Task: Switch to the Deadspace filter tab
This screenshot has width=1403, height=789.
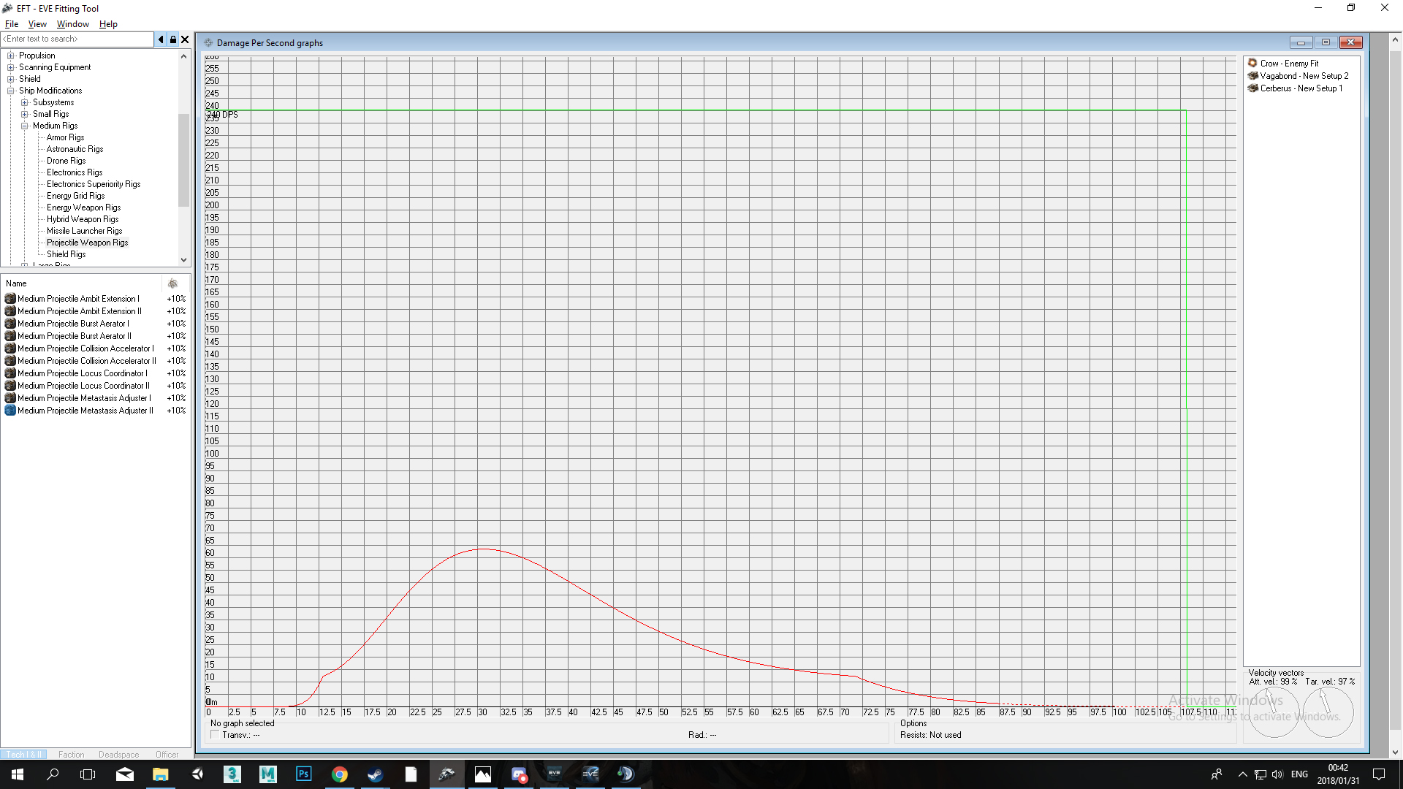Action: [x=118, y=755]
